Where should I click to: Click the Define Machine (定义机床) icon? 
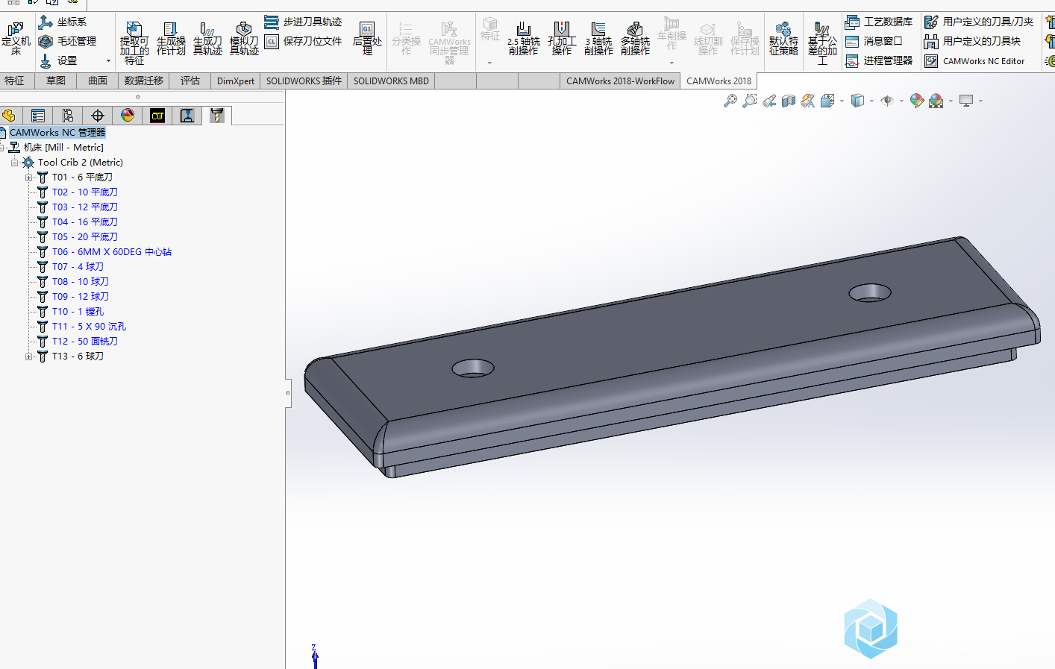(x=16, y=38)
